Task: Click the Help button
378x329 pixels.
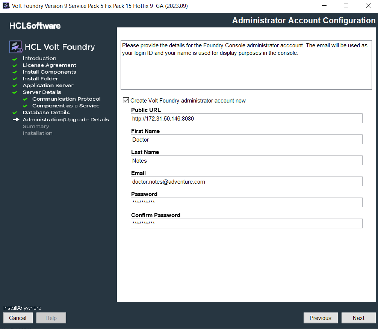Action: click(51, 318)
